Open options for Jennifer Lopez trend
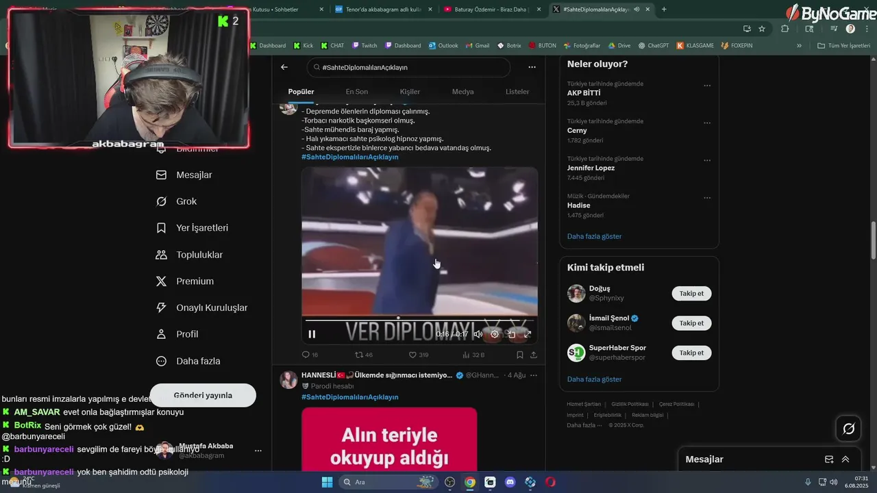Viewport: 877px width, 493px height. [707, 161]
